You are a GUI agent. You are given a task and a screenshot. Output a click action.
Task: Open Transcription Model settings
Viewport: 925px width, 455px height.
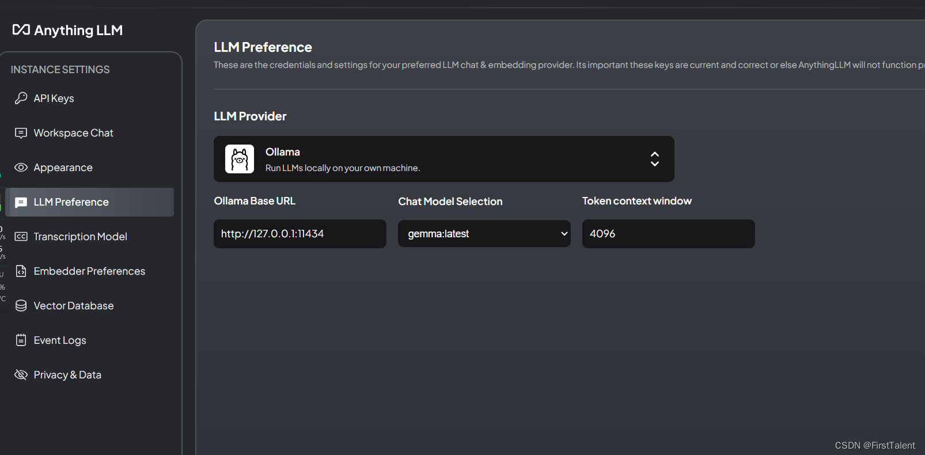point(89,237)
